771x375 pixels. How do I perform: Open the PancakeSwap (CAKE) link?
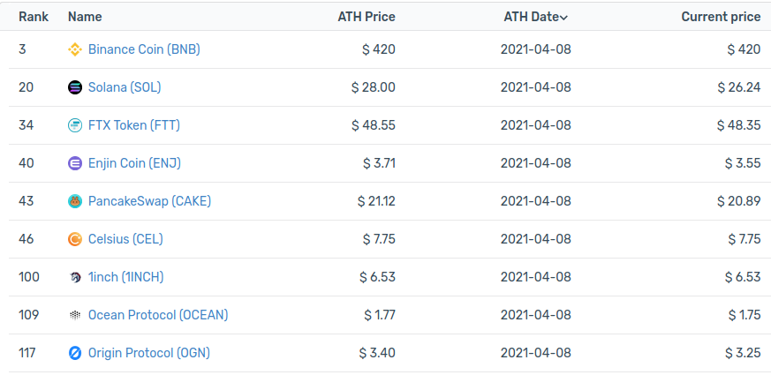[149, 201]
